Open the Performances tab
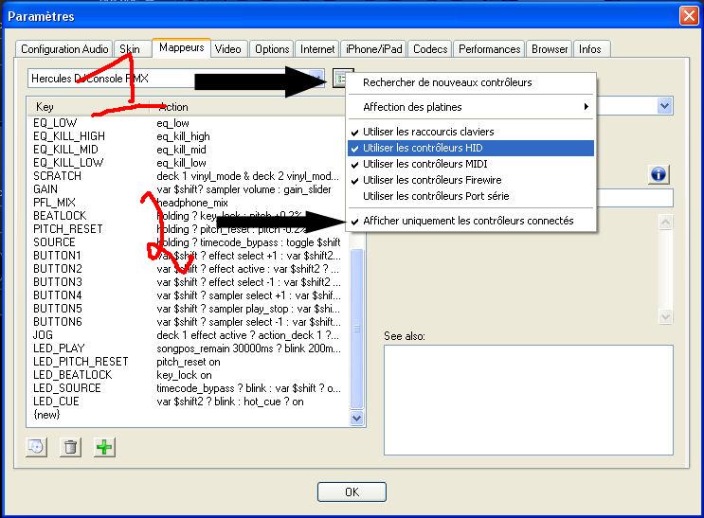This screenshot has height=518, width=704. point(489,49)
